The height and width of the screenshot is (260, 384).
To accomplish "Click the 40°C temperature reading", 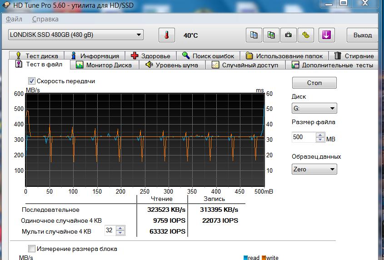I will click(190, 35).
